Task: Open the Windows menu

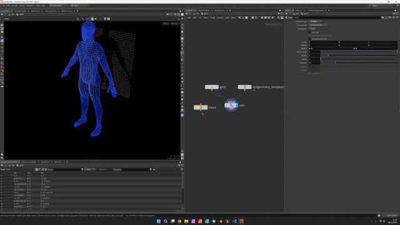Action: tap(31, 6)
